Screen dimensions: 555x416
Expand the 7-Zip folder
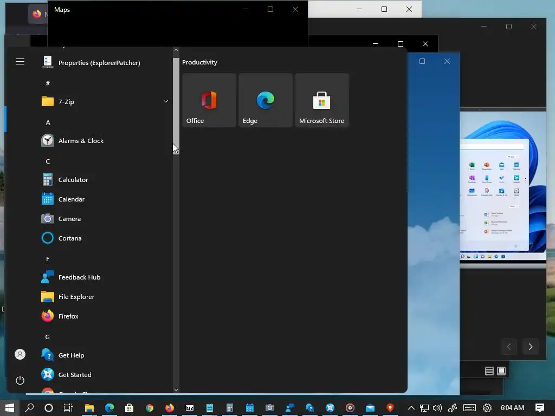click(x=105, y=101)
